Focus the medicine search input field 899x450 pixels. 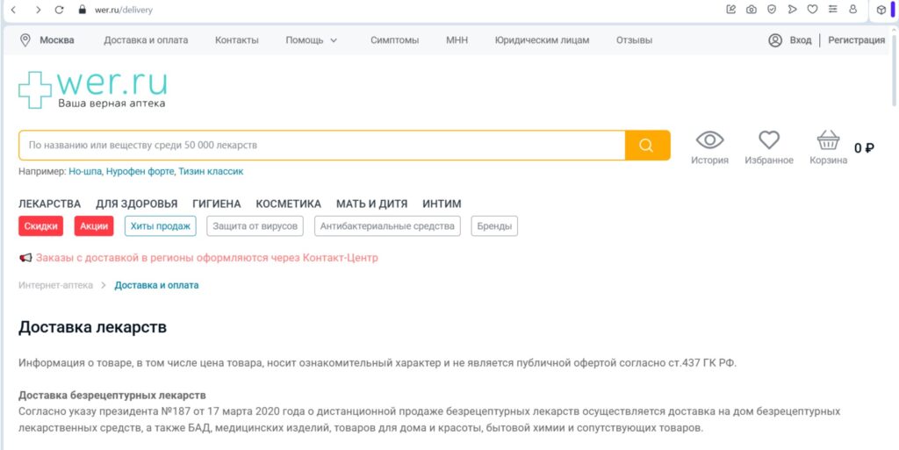(x=321, y=146)
